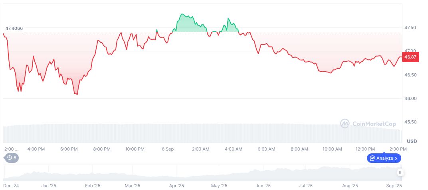
Task: Click the 47.4066 opening price label
Action: 14,28
